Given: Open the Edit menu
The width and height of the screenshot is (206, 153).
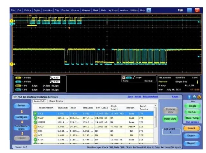Looking at the screenshot, I should (19, 10).
